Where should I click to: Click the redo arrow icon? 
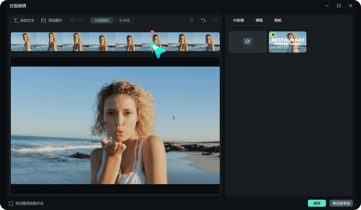point(215,20)
